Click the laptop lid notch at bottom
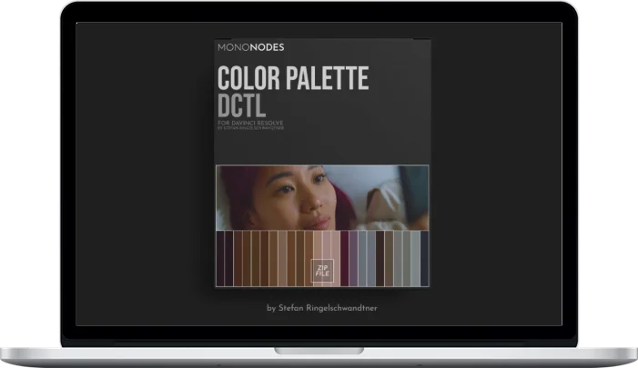Viewport: 638px width, 368px height. 319,349
